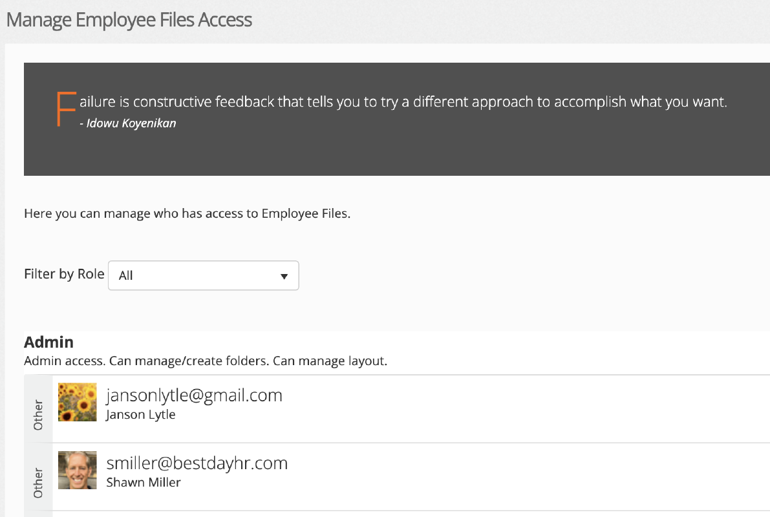The image size is (770, 517).
Task: Click the Filter by Role label
Action: (x=65, y=274)
